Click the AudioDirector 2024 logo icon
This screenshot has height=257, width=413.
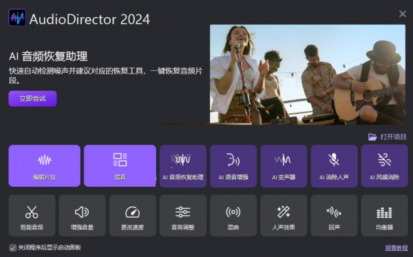[17, 18]
